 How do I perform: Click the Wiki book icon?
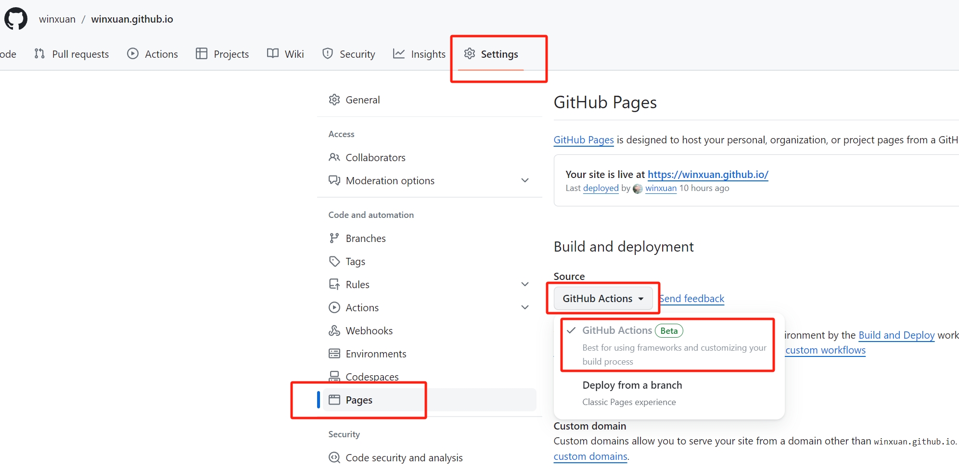[273, 53]
